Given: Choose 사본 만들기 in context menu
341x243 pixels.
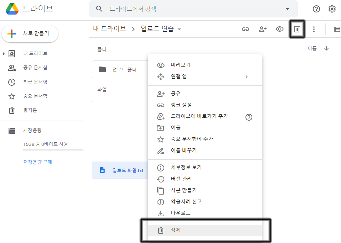Looking at the screenshot, I should point(205,190).
